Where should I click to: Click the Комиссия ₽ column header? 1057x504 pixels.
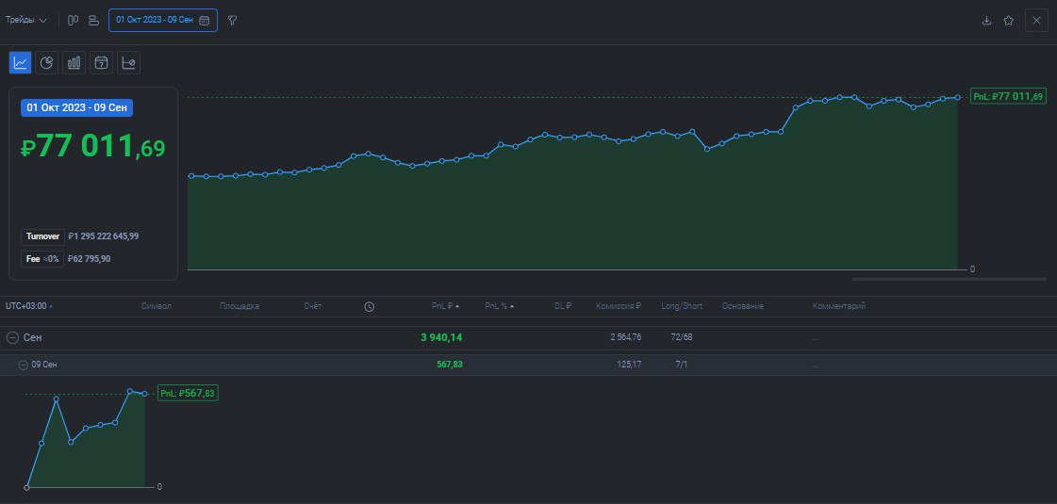point(619,306)
